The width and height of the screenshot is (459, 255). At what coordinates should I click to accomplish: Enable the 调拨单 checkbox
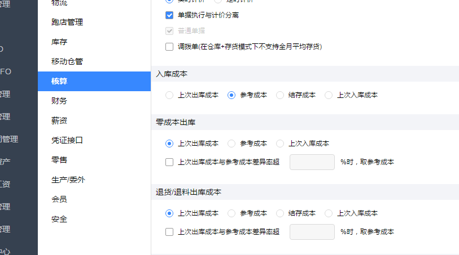click(169, 47)
